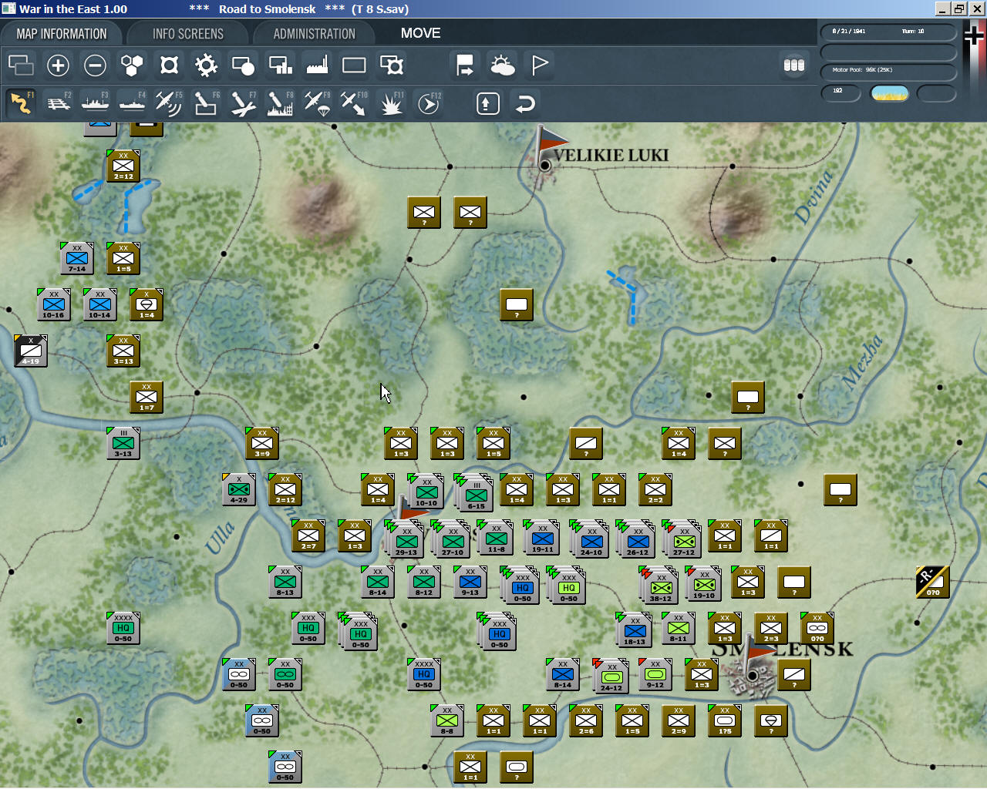Select the Soviet 3=9 infantry counter
Viewport: 987px width, 789px height.
click(262, 443)
